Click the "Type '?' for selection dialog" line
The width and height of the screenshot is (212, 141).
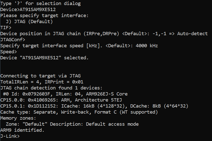tap(40, 4)
